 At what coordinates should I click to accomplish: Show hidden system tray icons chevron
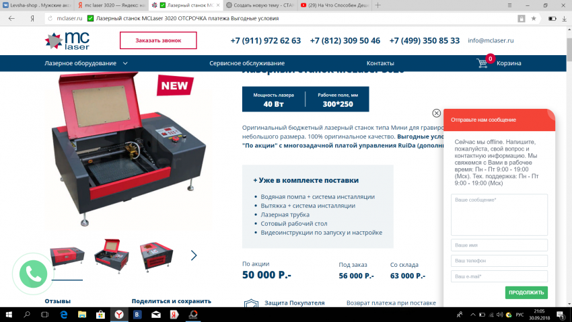click(x=473, y=315)
